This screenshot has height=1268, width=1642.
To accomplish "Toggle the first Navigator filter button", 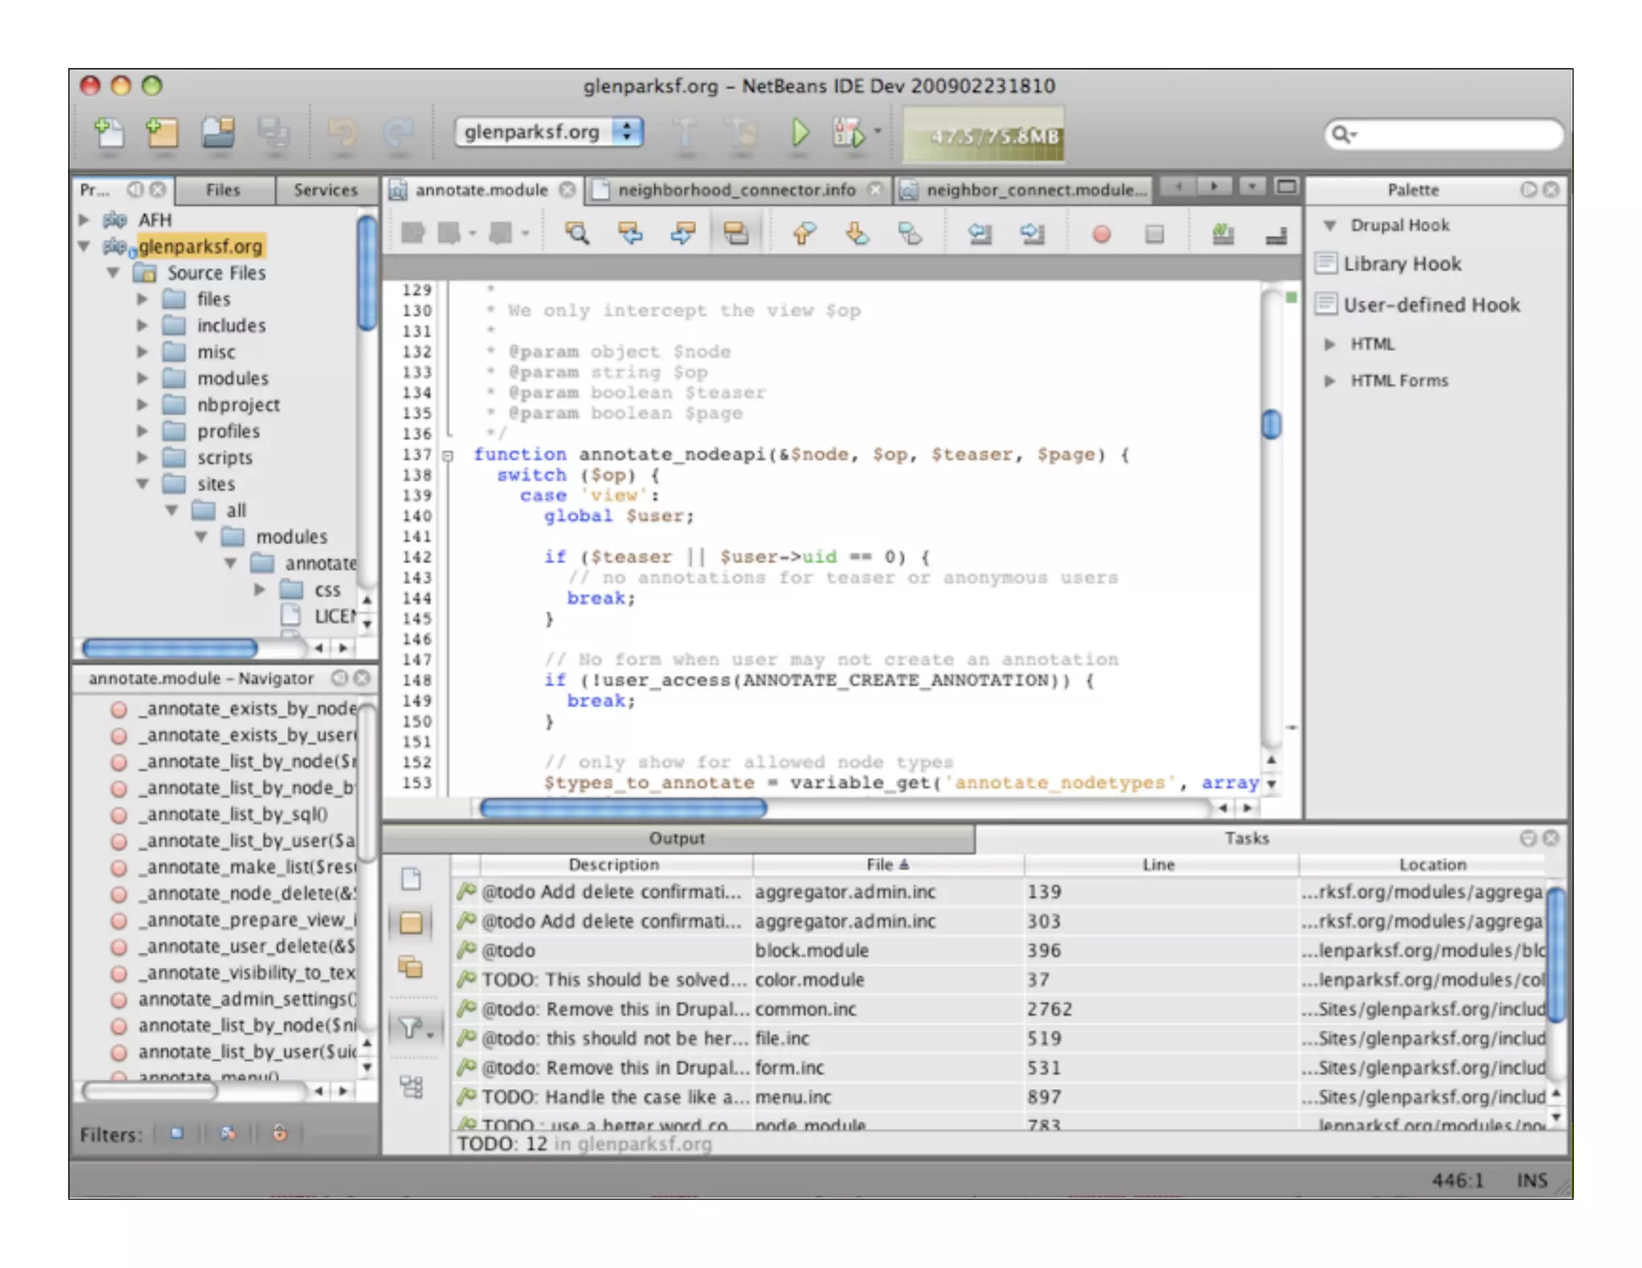I will (x=177, y=1133).
